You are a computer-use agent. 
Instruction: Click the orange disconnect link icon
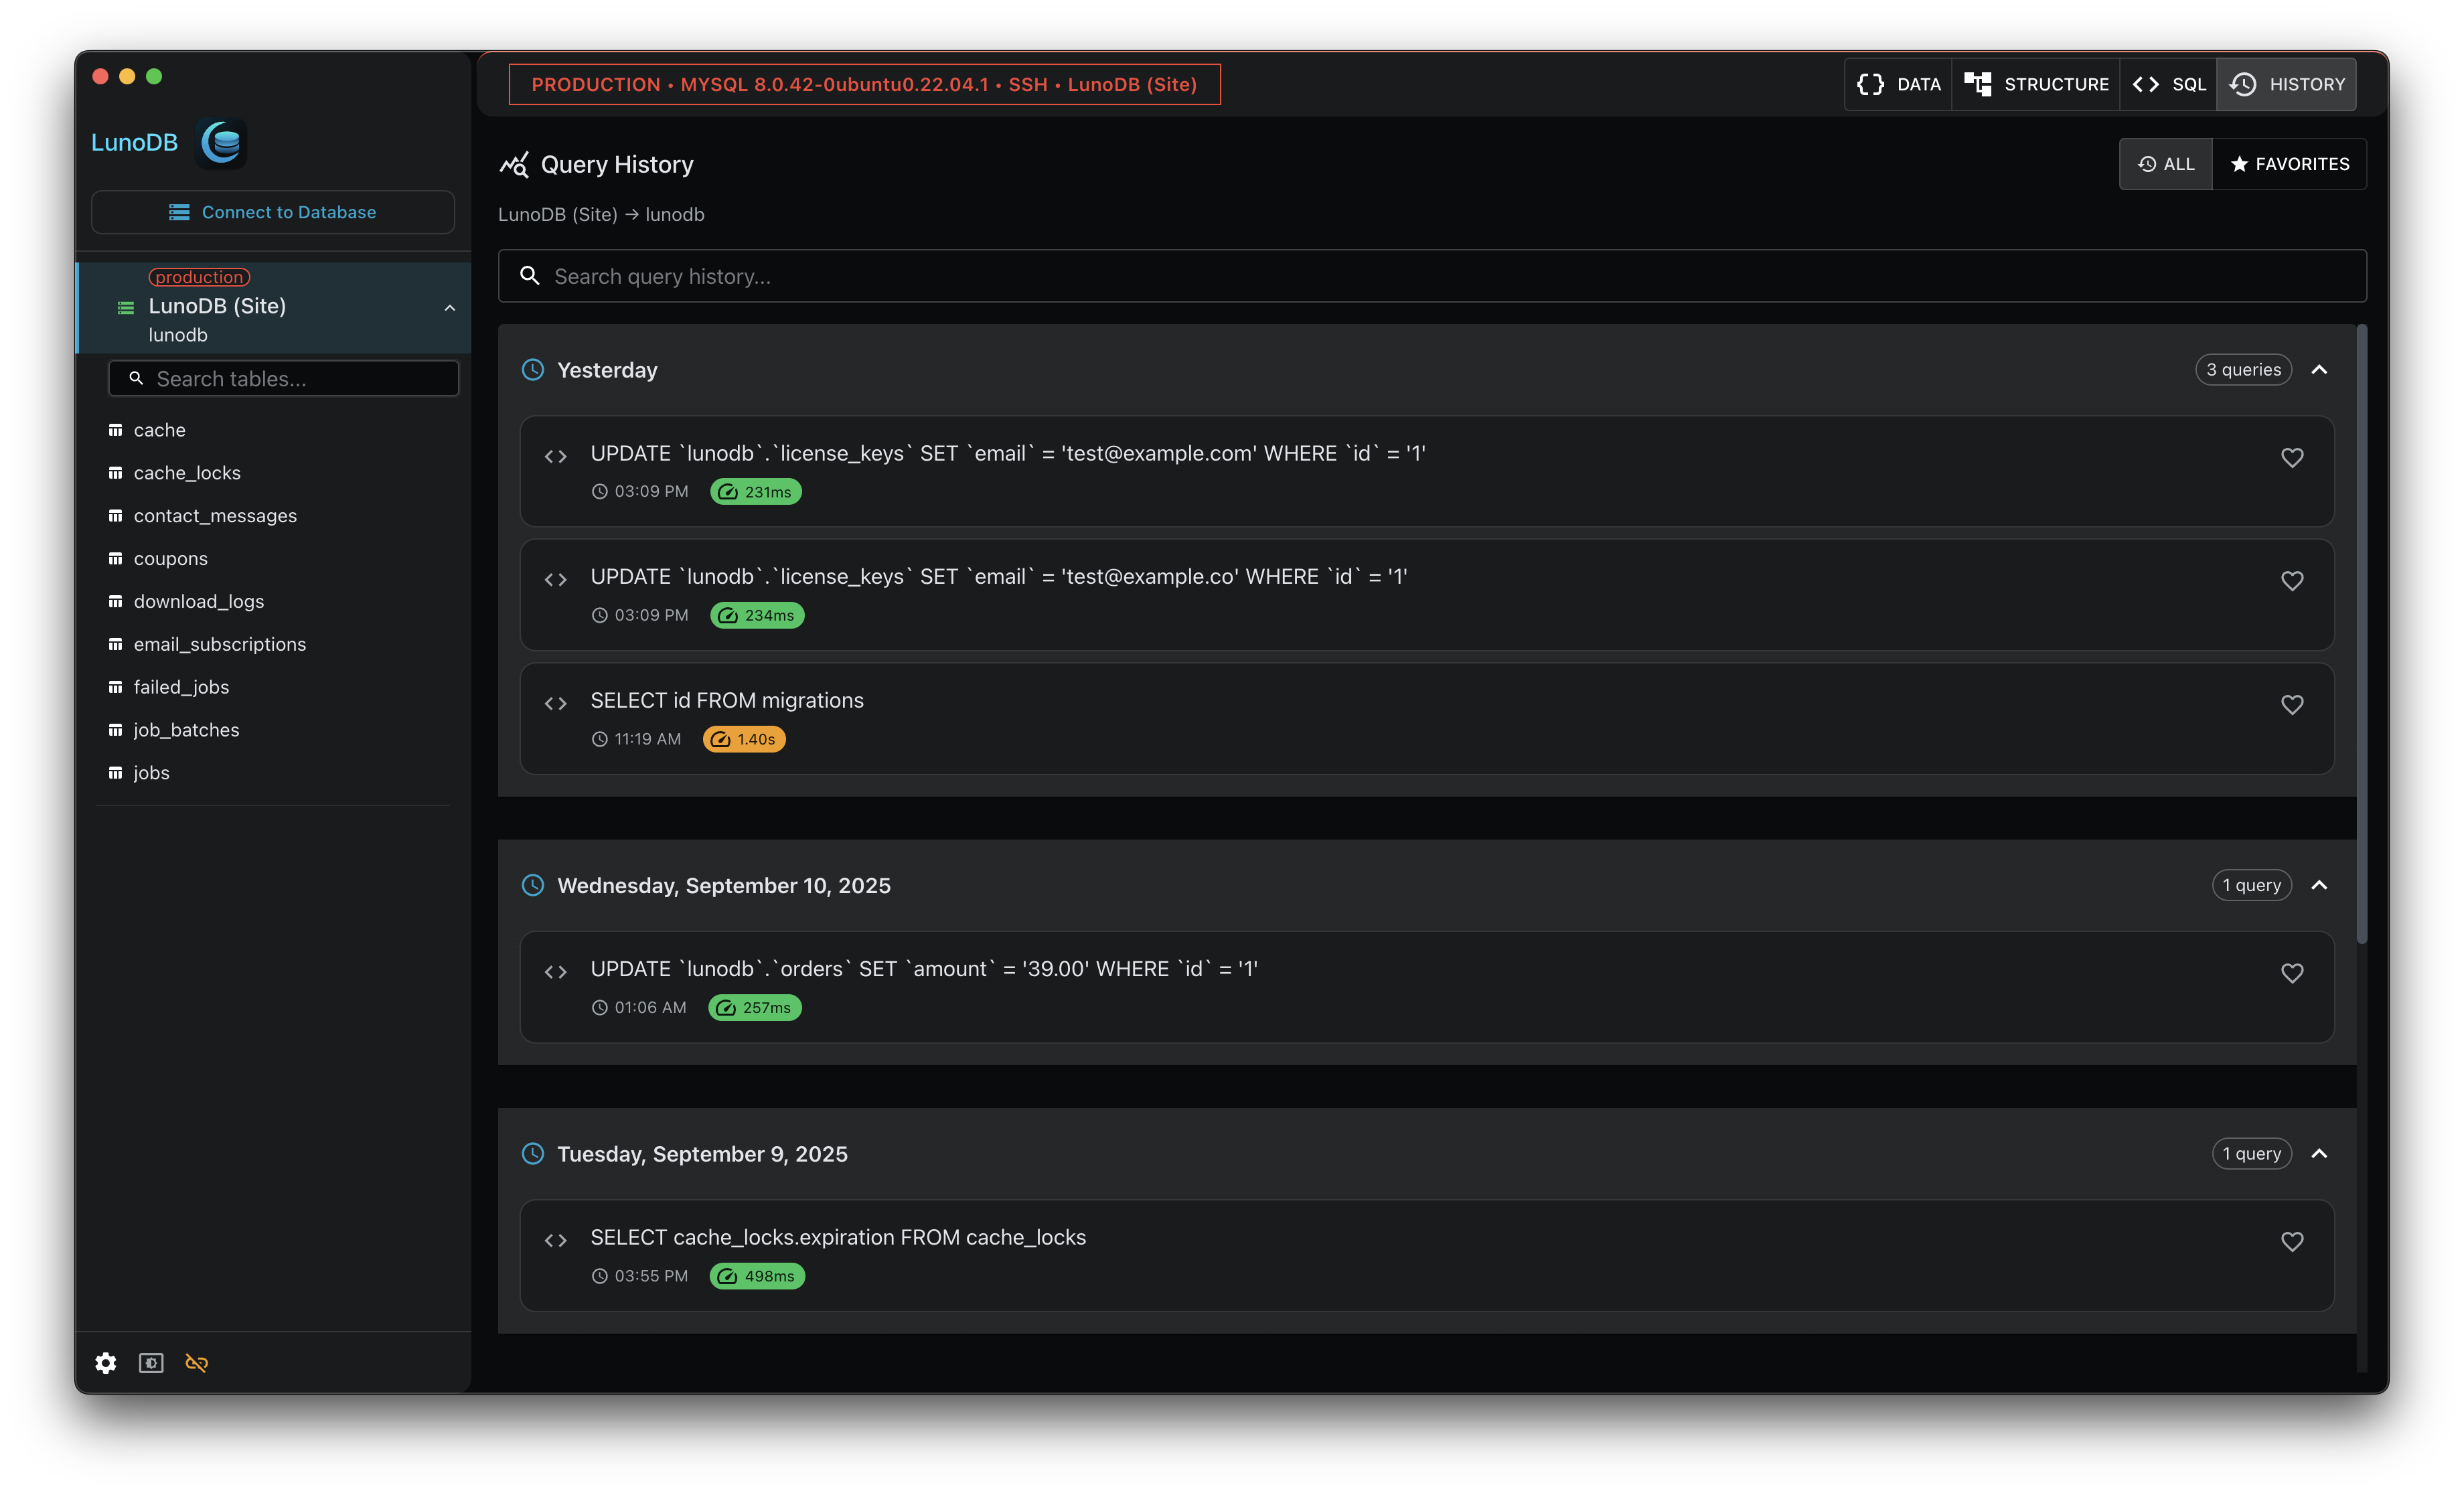[197, 1363]
